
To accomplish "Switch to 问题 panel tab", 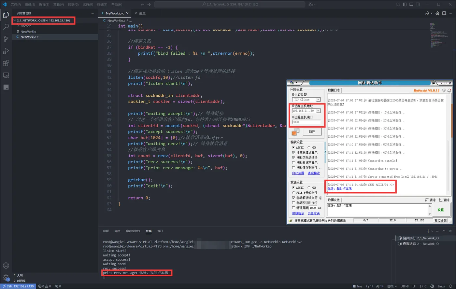I will [106, 231].
